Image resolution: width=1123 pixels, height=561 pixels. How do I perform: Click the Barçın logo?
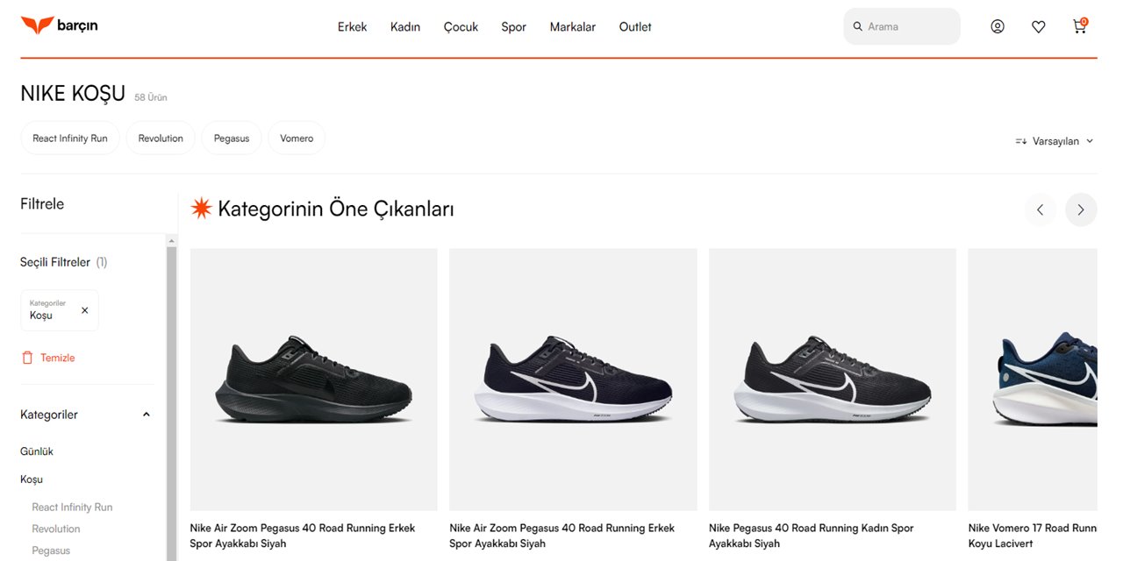click(x=60, y=25)
